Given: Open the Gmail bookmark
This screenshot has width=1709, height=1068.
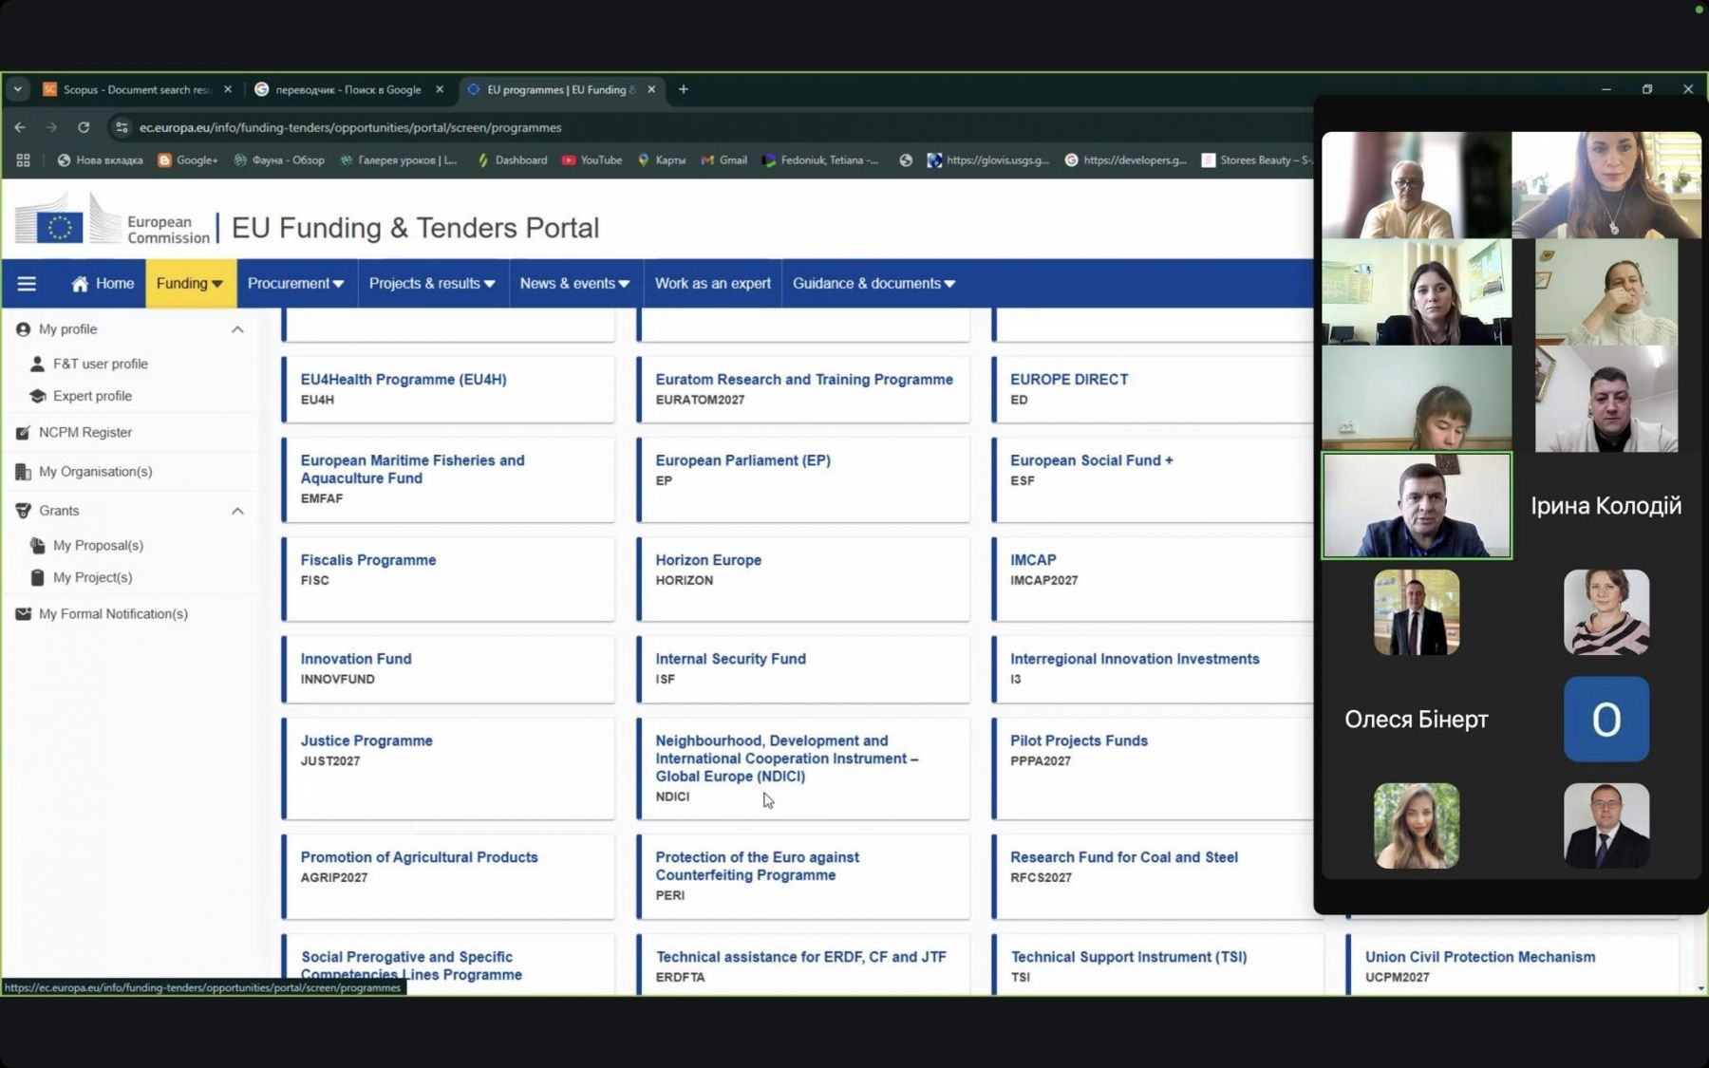Looking at the screenshot, I should pos(724,160).
